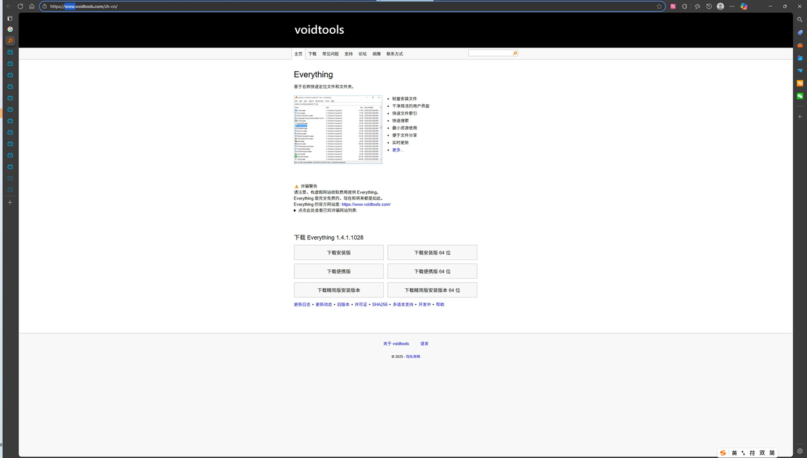Click the 下载便携版 64 位 button
807x458 pixels.
pos(433,271)
